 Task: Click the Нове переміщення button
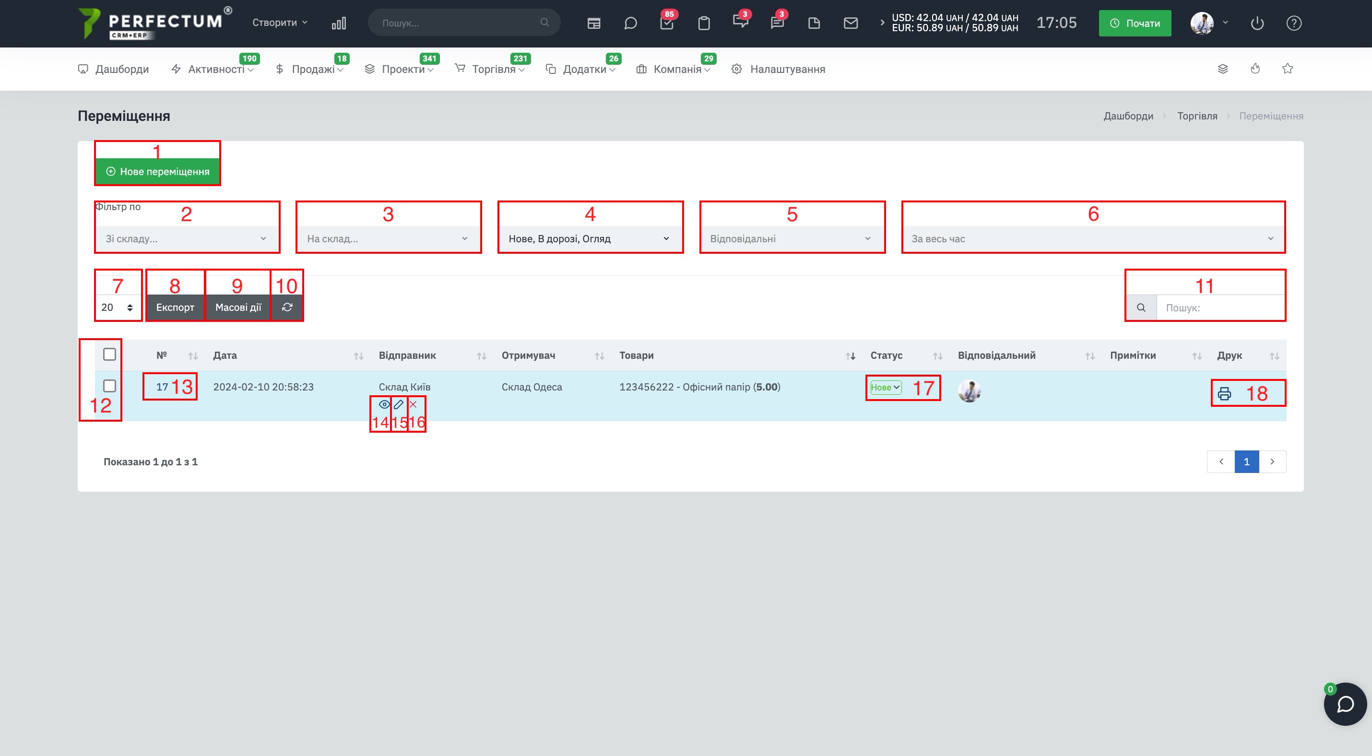tap(158, 171)
